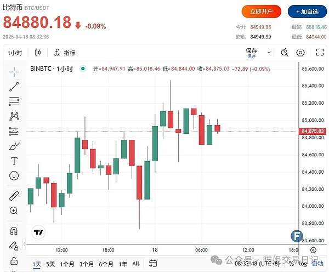This screenshot has height=273, width=329.
Task: Select the brush drawing tool
Action: [14, 146]
